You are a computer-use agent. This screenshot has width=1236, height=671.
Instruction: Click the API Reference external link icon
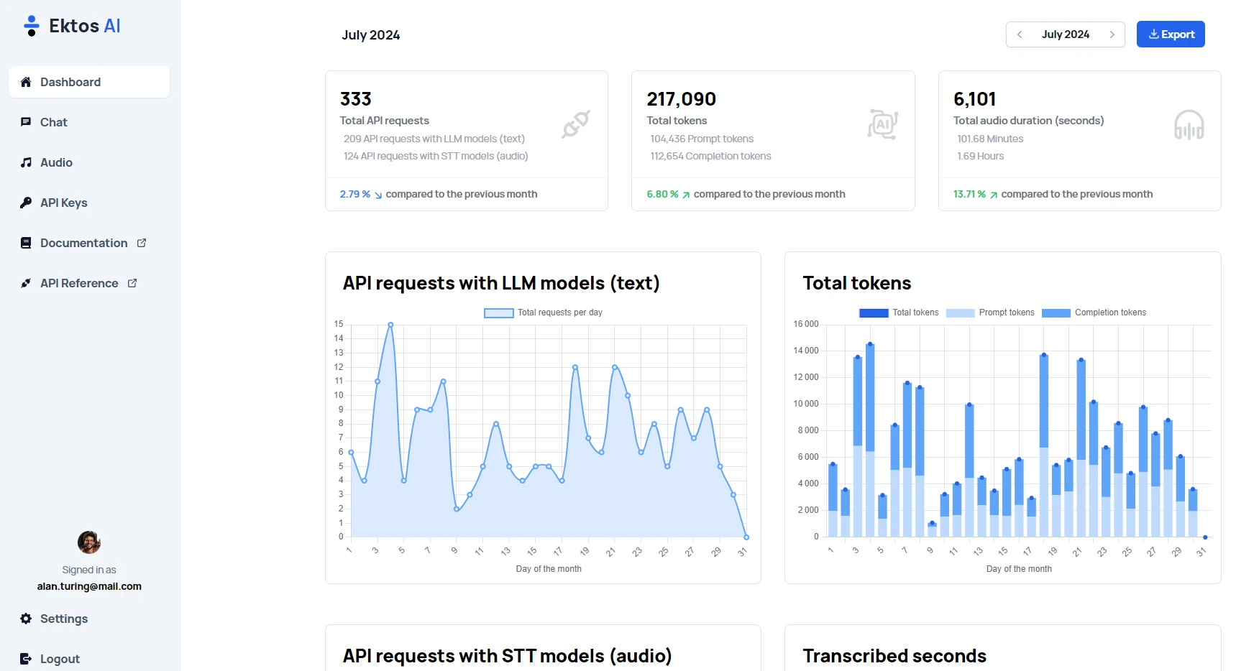click(132, 283)
